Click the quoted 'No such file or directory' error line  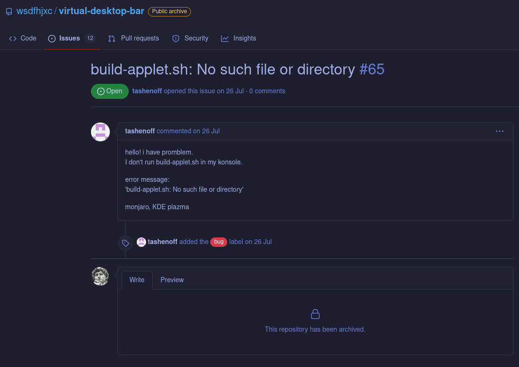coord(184,189)
